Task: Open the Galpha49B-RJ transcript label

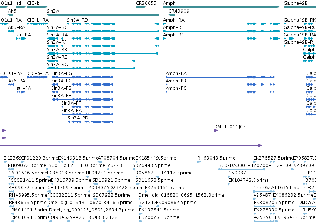Action: 299,42
